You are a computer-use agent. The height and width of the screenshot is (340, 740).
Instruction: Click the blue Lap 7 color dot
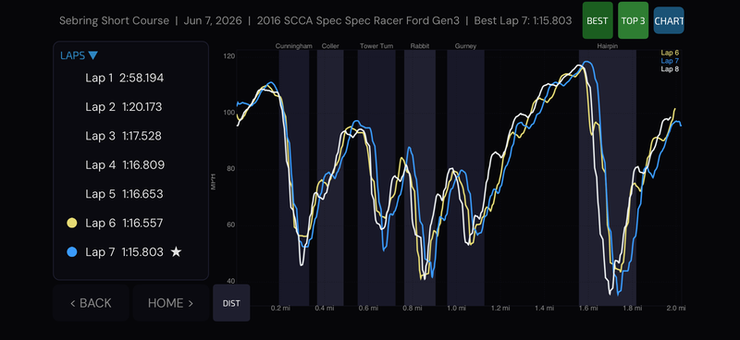72,252
